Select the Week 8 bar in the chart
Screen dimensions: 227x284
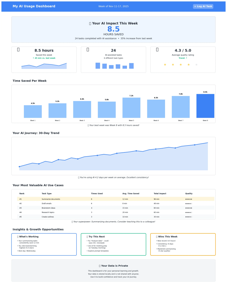(x=205, y=106)
